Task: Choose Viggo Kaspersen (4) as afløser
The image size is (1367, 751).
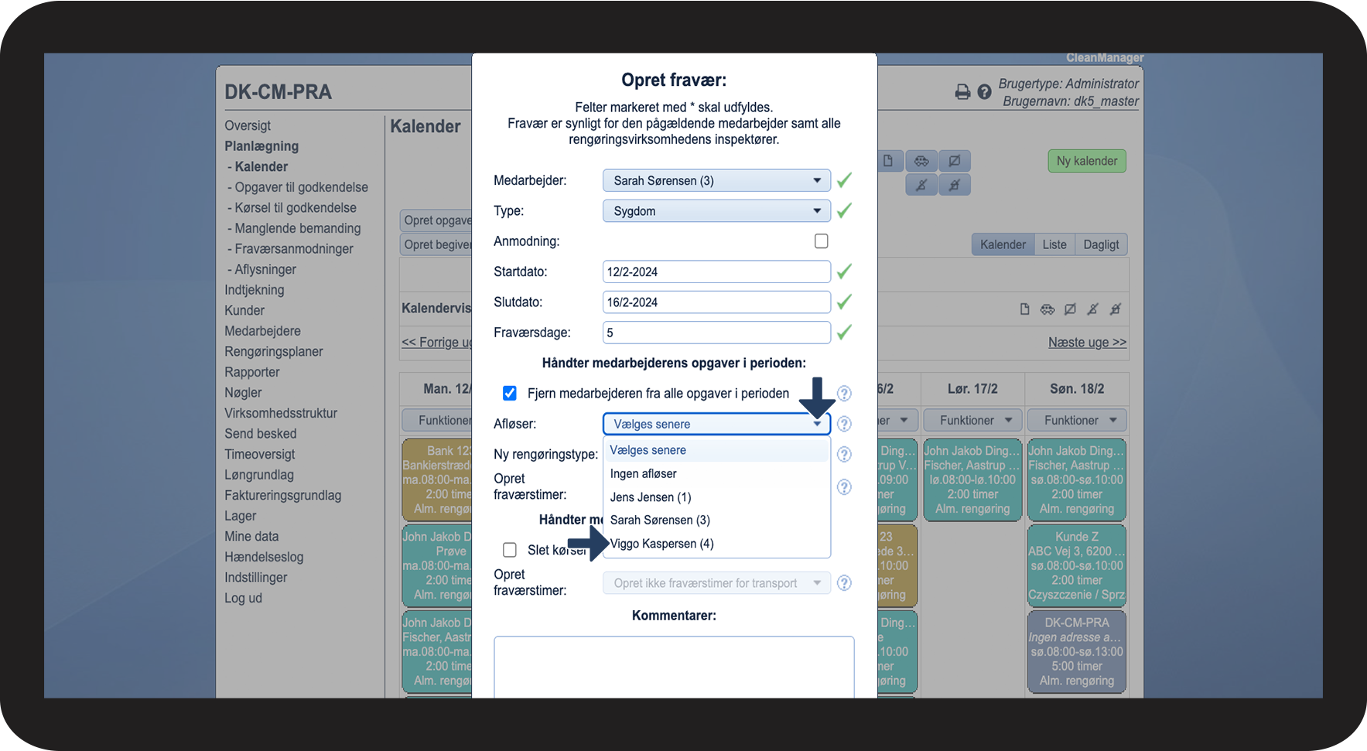Action: point(716,544)
